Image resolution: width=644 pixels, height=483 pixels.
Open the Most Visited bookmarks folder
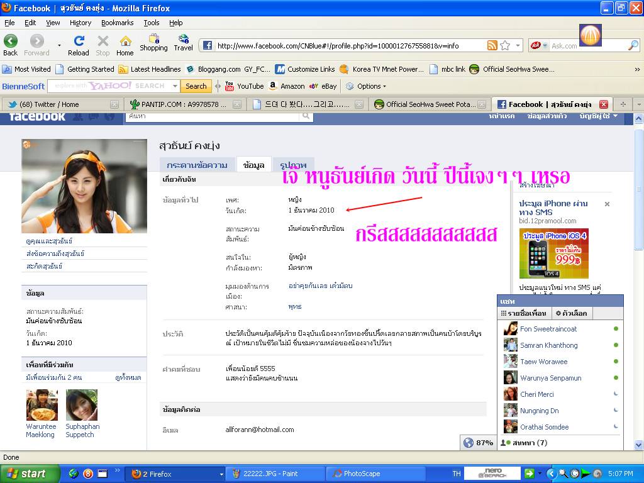[x=26, y=69]
